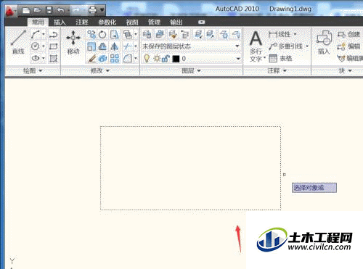Click the Redo arrow icon
Viewport: 363px width, 269px height.
pyautogui.click(x=76, y=10)
